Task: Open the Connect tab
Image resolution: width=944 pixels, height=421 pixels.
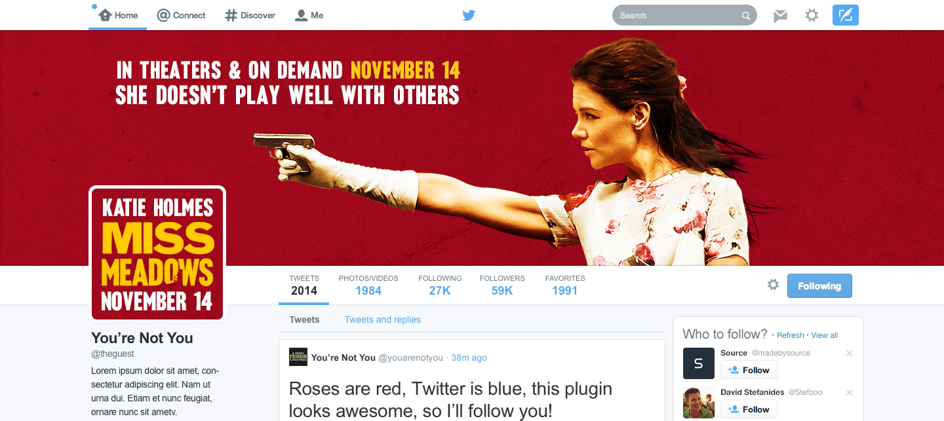Action: coord(182,15)
